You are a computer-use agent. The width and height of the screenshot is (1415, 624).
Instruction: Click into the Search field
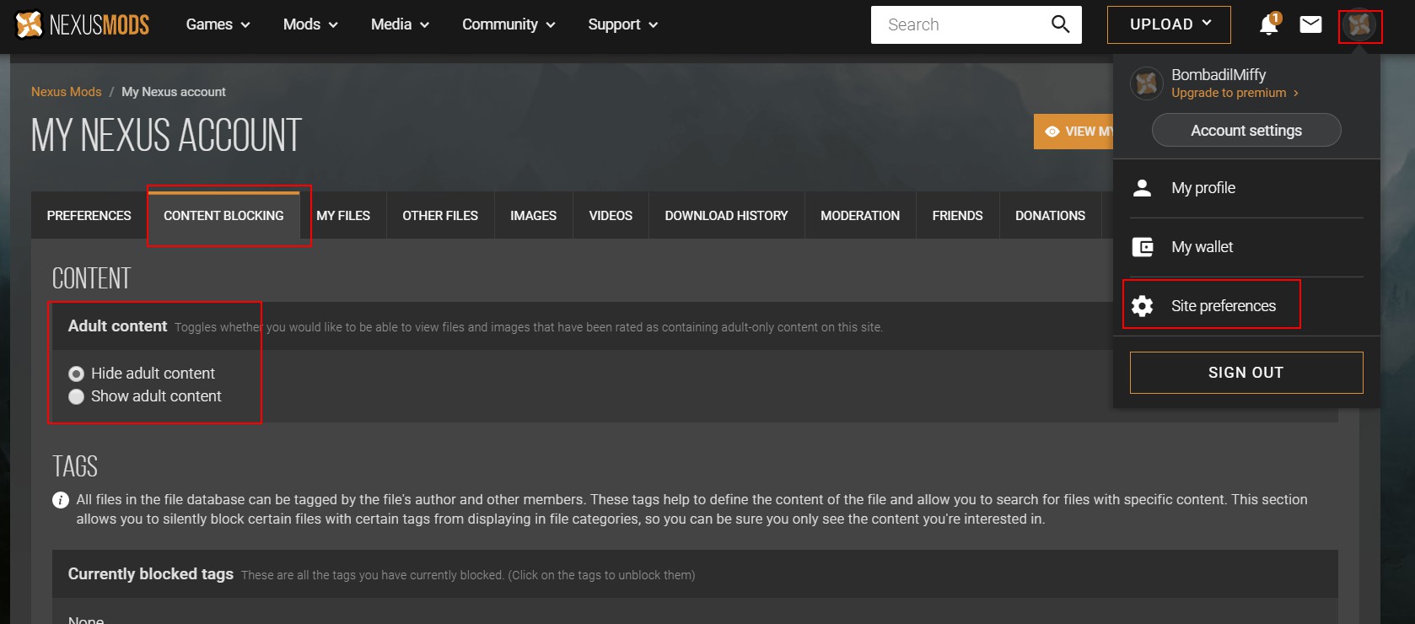click(x=960, y=24)
